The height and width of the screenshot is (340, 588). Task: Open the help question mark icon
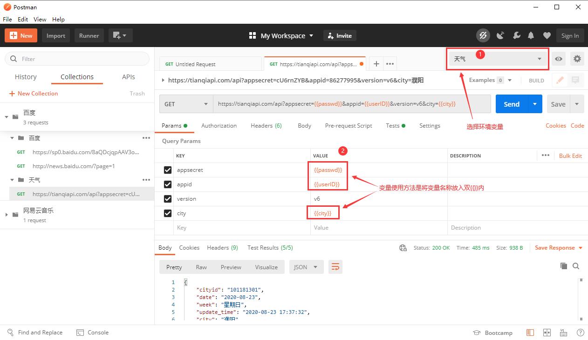point(580,333)
